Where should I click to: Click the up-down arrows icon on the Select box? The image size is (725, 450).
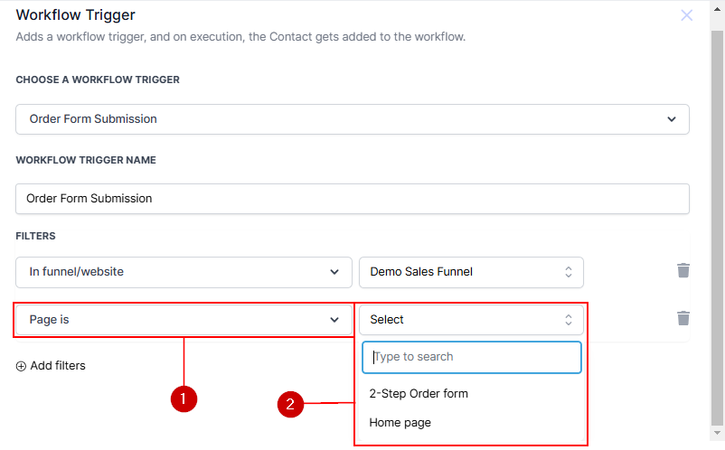(x=569, y=320)
